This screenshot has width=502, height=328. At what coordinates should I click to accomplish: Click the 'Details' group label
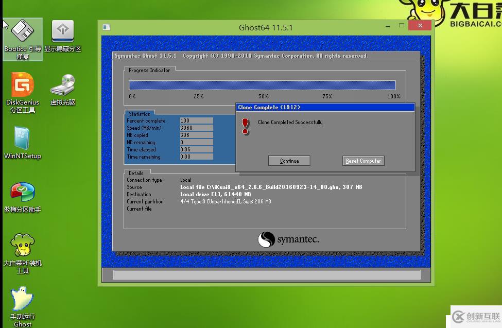click(136, 173)
